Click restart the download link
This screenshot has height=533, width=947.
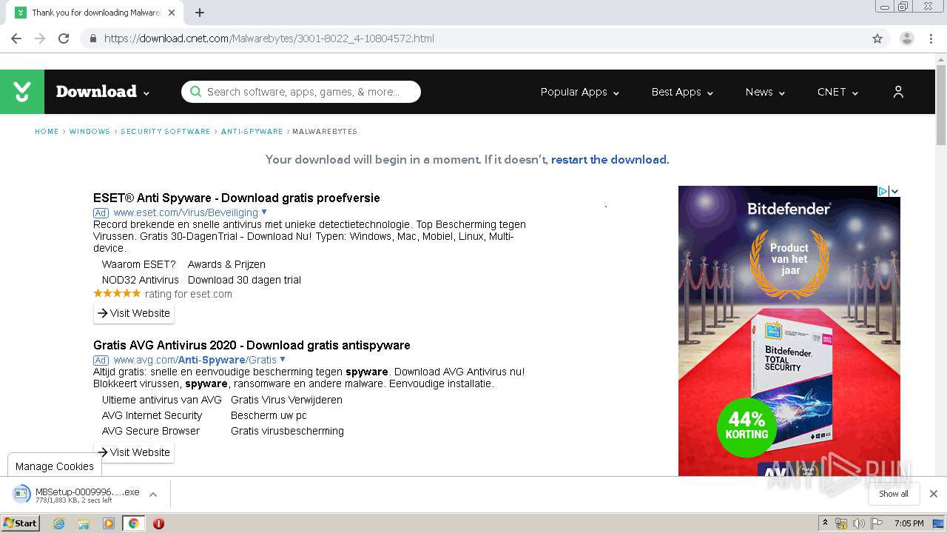pos(609,160)
